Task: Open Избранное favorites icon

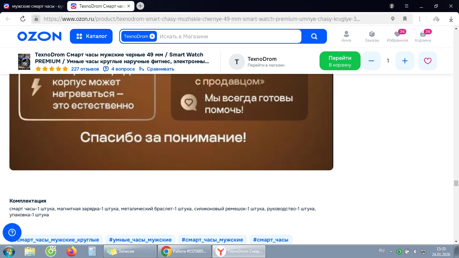Action: coord(397,37)
